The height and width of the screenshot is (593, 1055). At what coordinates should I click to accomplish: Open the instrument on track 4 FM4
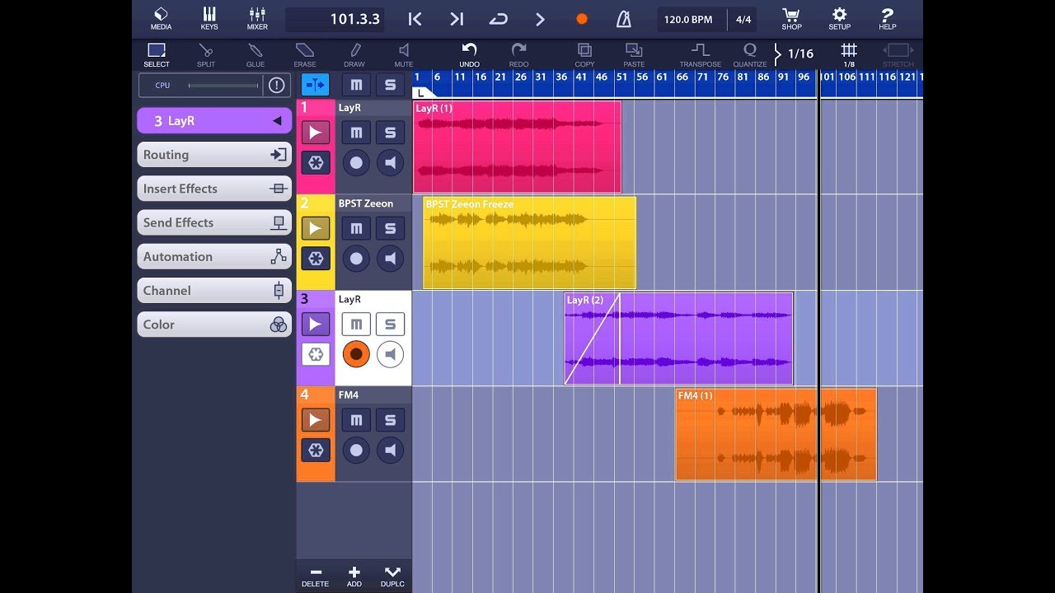316,420
